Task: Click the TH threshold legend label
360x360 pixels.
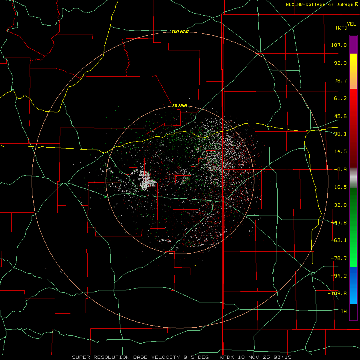Action: (344, 311)
